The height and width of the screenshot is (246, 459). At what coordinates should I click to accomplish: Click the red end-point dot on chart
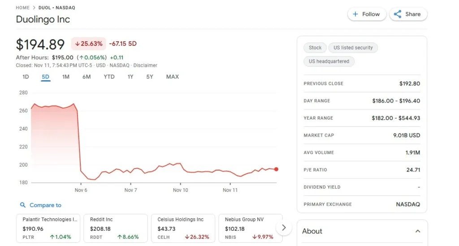[x=276, y=169]
